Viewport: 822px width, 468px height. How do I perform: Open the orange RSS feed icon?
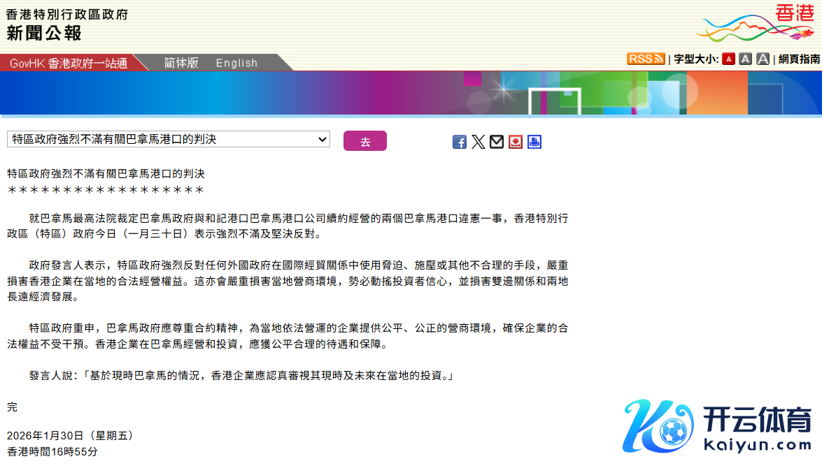(x=645, y=59)
